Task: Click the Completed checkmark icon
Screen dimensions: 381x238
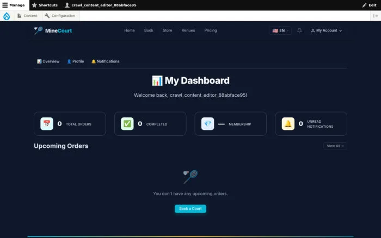Action: (127, 124)
